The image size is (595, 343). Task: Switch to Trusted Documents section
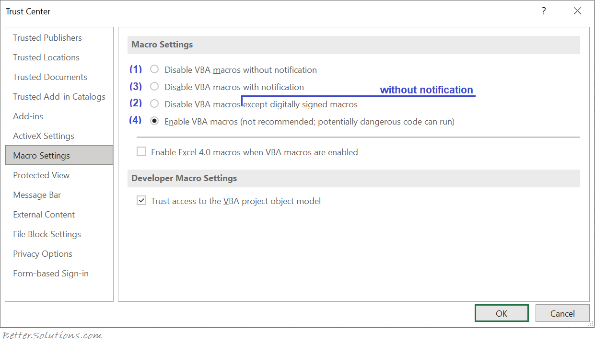pos(50,77)
